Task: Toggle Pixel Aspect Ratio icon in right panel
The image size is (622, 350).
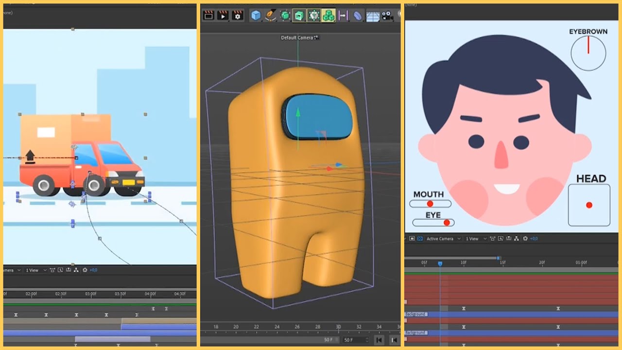Action: 493,239
